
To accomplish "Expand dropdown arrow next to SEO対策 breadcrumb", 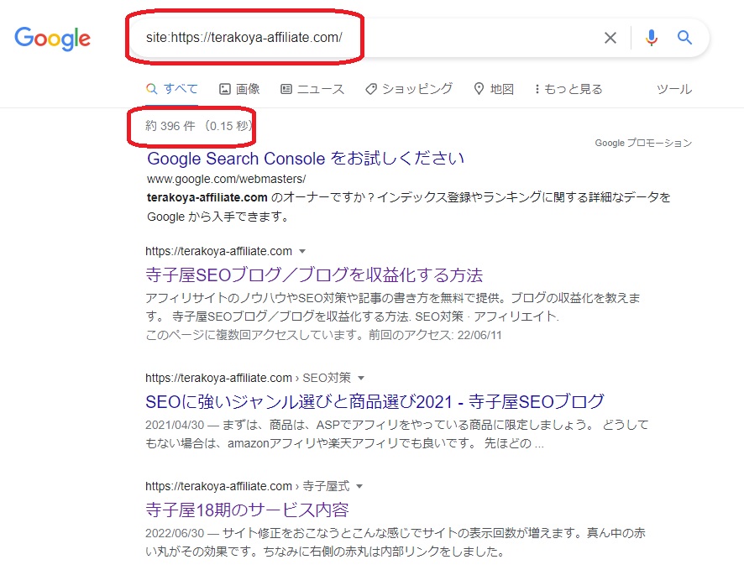I will point(361,378).
